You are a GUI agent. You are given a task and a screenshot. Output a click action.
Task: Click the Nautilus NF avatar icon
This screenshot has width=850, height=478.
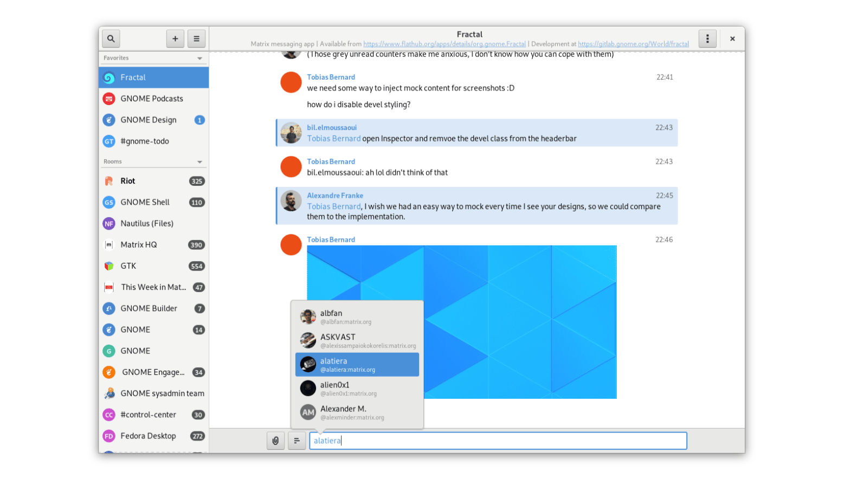[109, 223]
